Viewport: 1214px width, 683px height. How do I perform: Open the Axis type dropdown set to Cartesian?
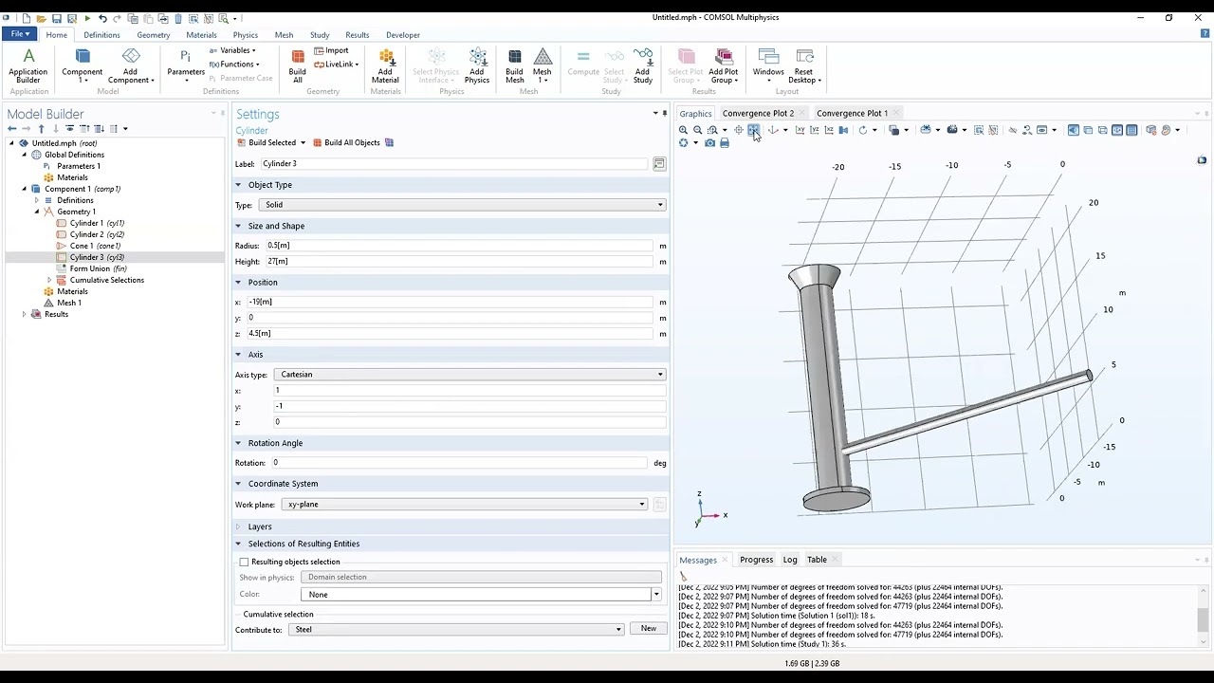point(469,374)
